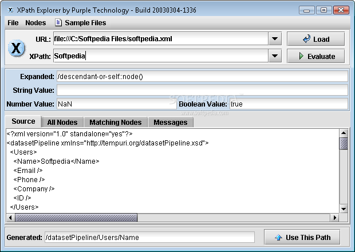Click the Use This Path button

(x=302, y=237)
